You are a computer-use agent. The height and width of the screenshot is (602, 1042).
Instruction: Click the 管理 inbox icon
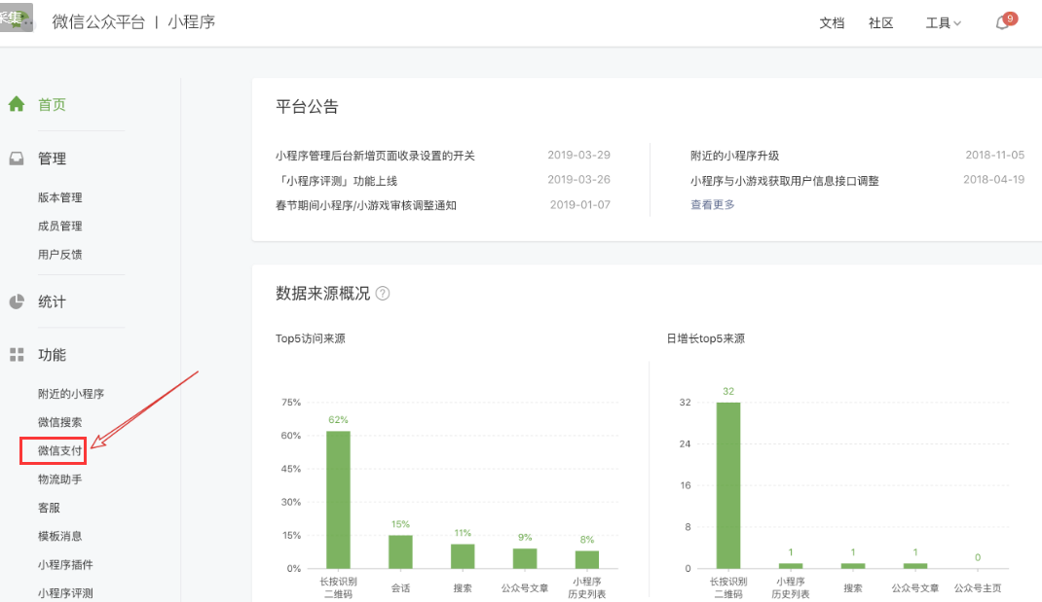[x=17, y=159]
